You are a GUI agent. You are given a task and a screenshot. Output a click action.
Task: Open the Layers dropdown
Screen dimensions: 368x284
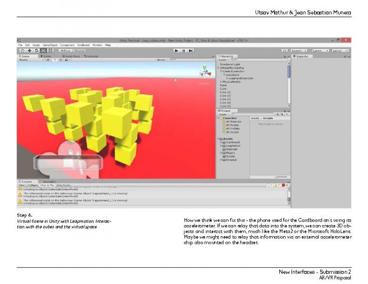tap(320, 50)
